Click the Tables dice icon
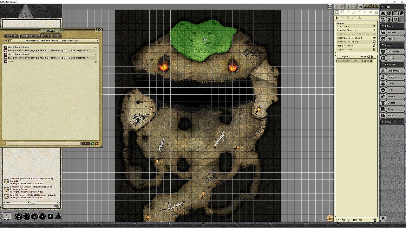The height and width of the screenshot is (228, 406). pyautogui.click(x=383, y=115)
